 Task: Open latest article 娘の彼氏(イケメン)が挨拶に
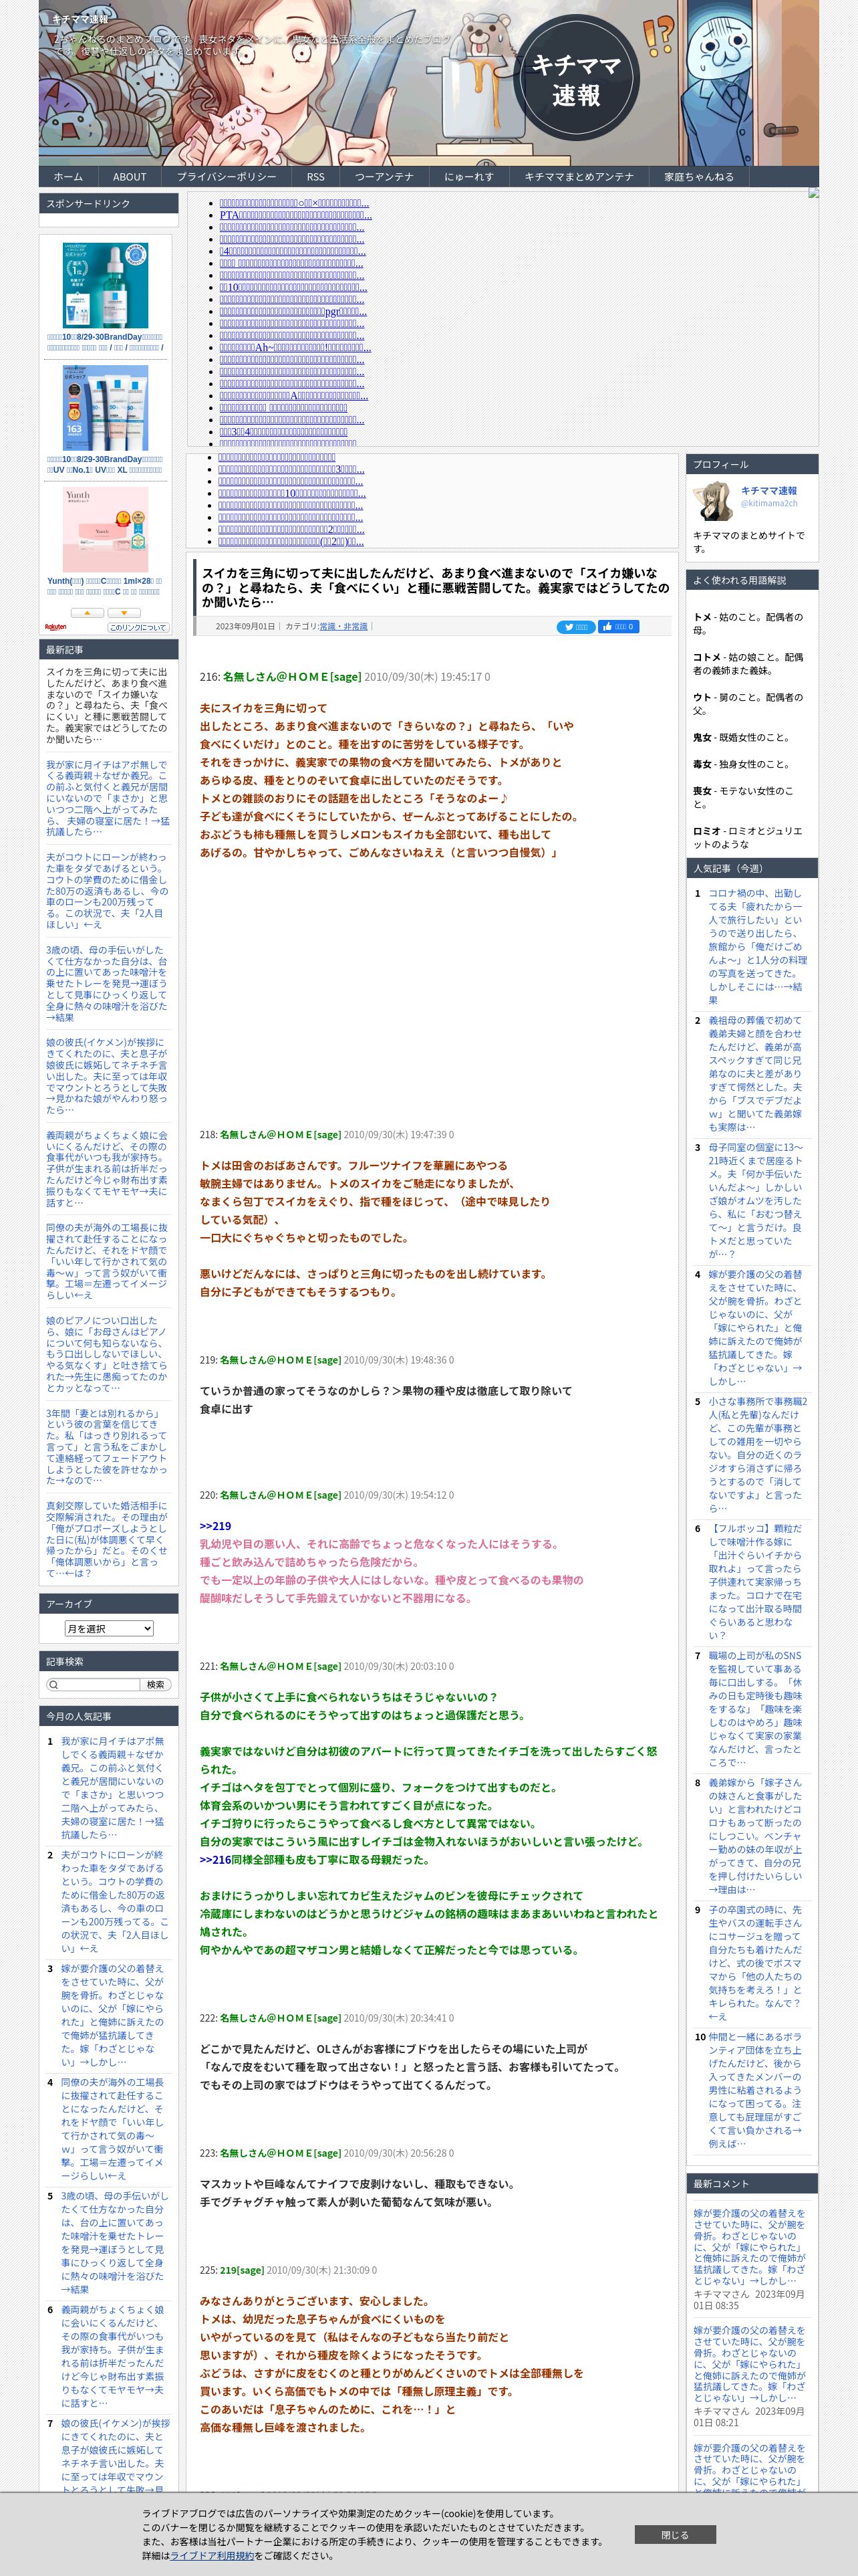tap(108, 1076)
